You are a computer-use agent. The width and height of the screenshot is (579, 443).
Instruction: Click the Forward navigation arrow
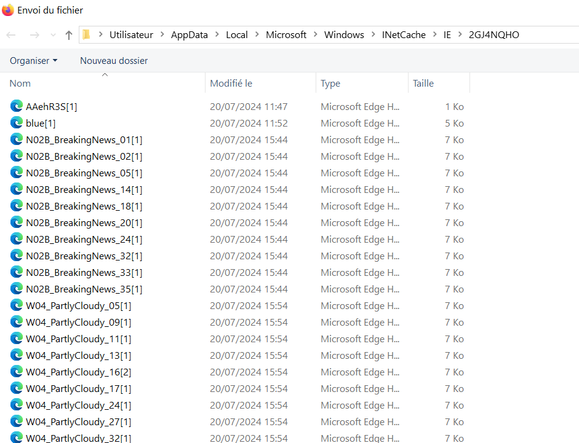(x=34, y=35)
